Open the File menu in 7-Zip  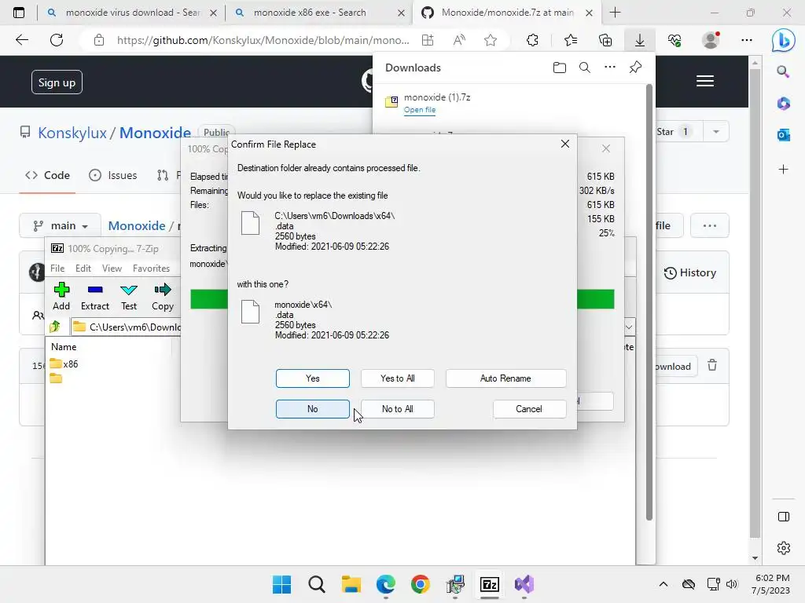pyautogui.click(x=57, y=269)
